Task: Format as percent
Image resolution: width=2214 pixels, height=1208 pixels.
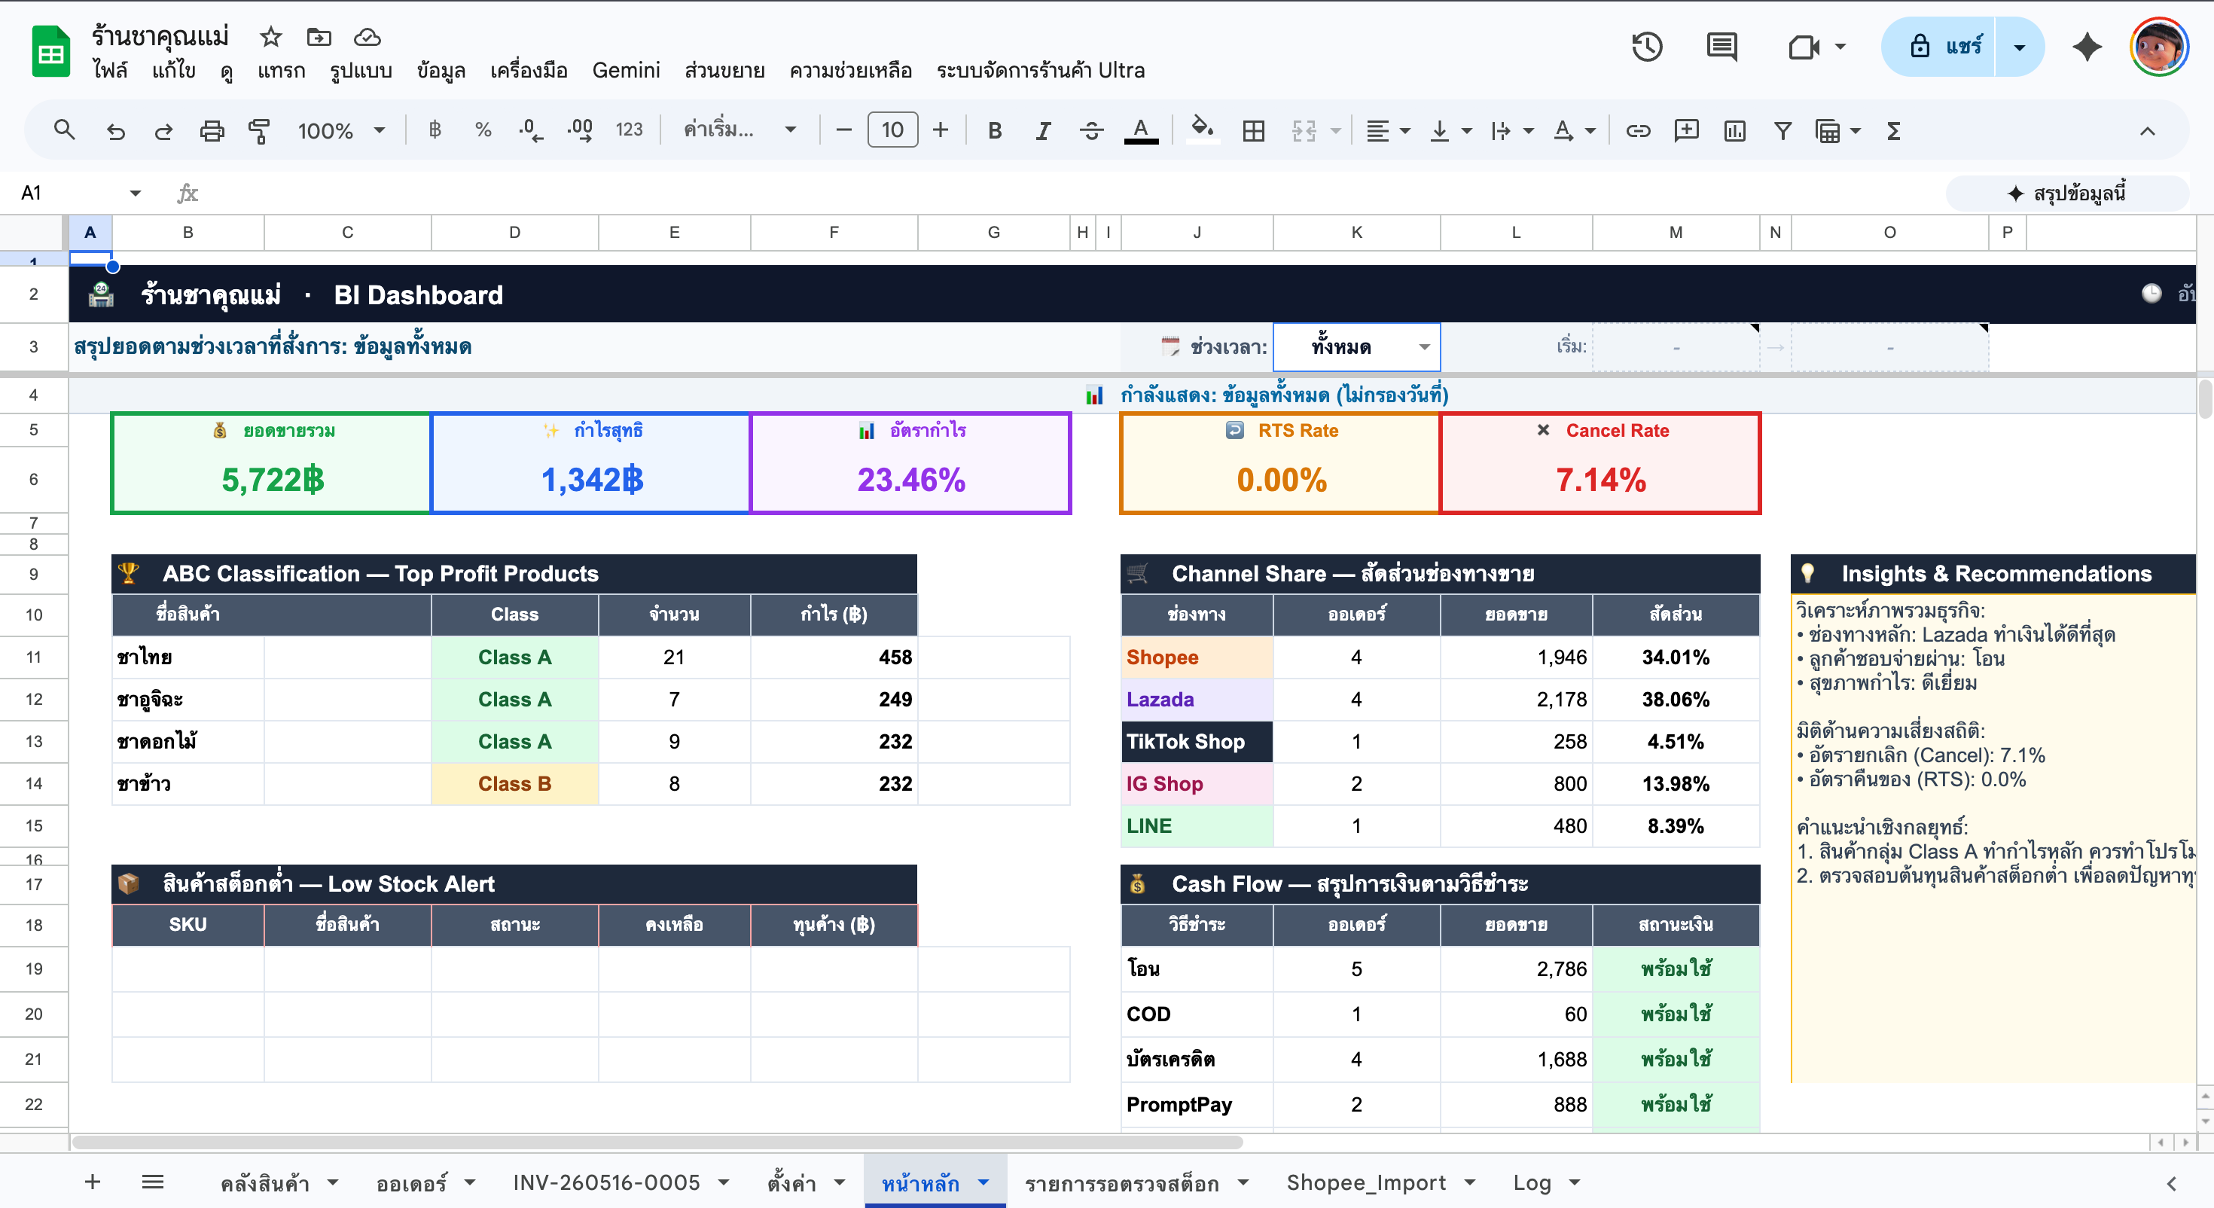Action: pyautogui.click(x=483, y=131)
